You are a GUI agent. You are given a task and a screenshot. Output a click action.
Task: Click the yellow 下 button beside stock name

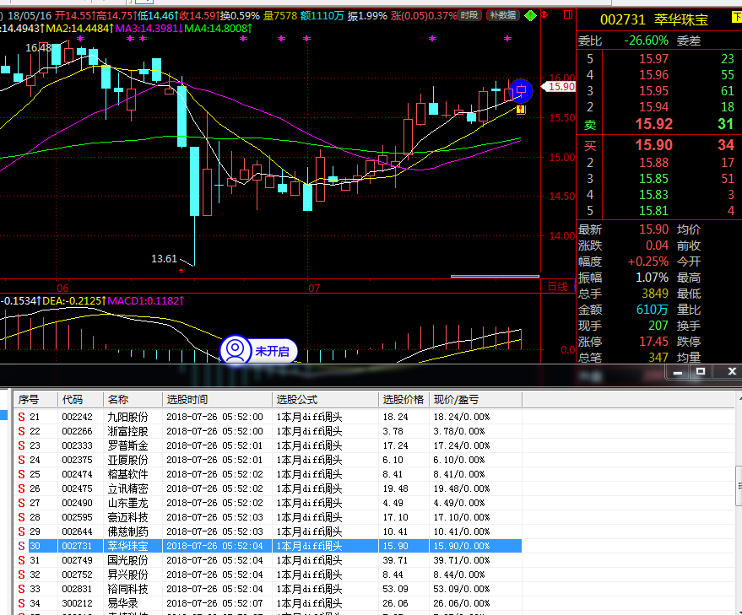tap(737, 18)
